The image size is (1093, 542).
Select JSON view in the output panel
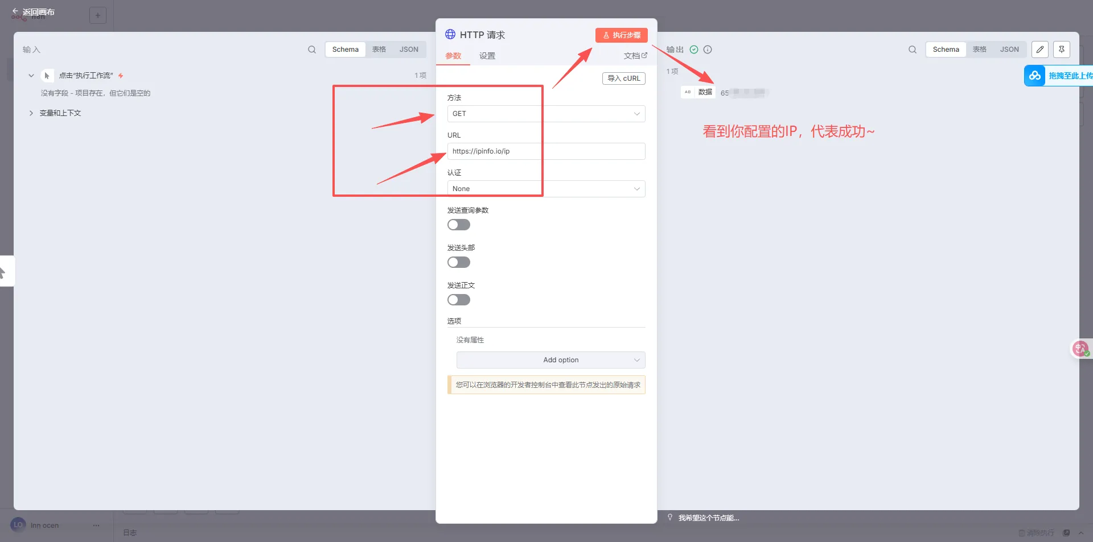1009,49
